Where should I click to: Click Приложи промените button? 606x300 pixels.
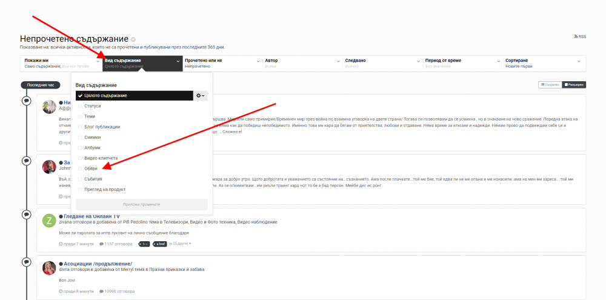(141, 204)
